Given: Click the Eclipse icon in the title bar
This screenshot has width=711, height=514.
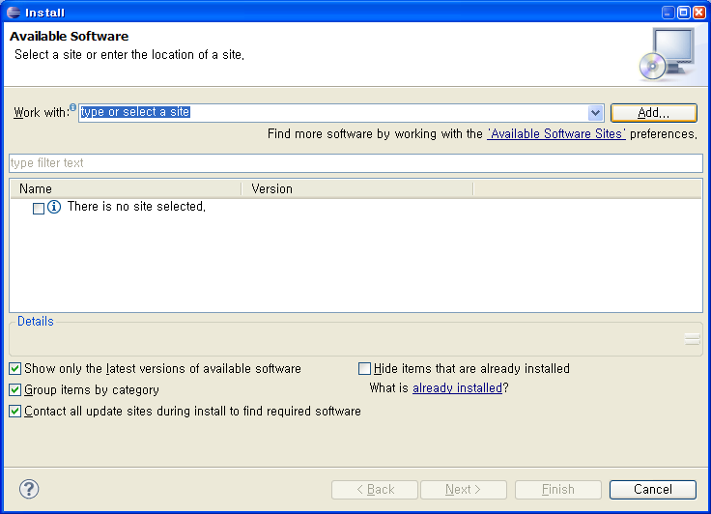Looking at the screenshot, I should (x=14, y=13).
